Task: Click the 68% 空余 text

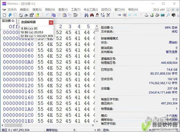Action: [x=171, y=27]
